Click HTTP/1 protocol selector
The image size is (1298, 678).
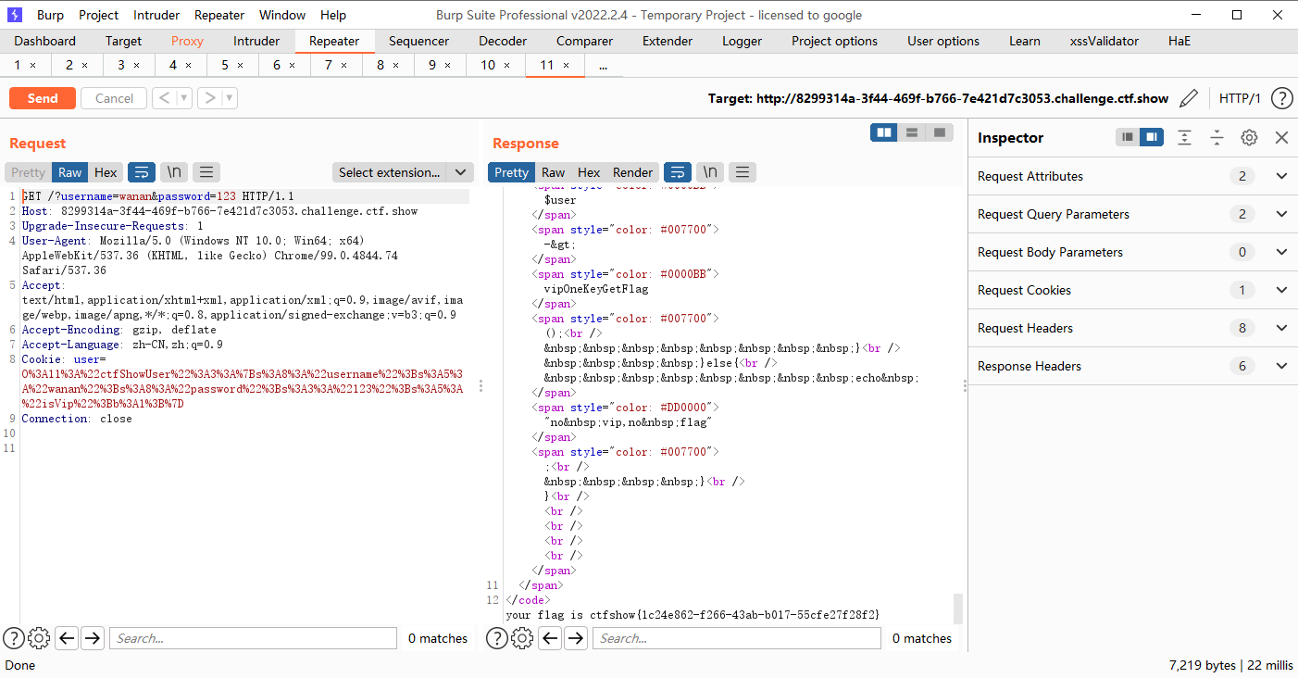pos(1240,98)
